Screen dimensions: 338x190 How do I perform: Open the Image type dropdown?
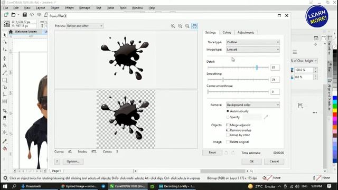[x=253, y=50]
